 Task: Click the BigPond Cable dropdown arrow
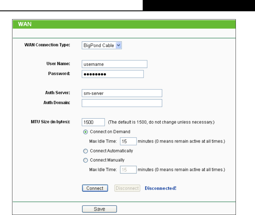118,45
